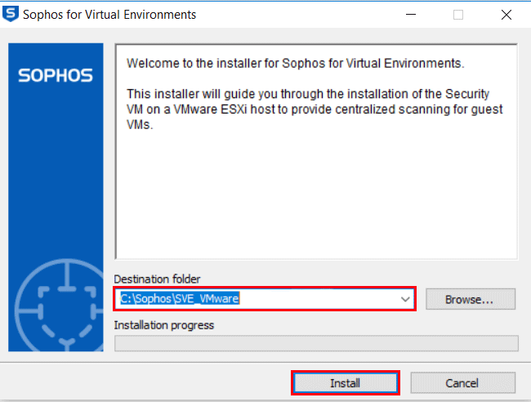Open the Browse folder dialog
Image resolution: width=531 pixels, height=402 pixels.
point(471,299)
